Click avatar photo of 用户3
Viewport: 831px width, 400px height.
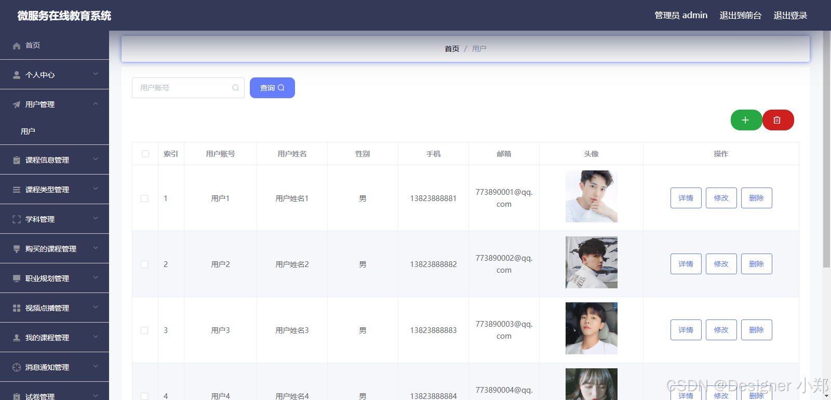point(592,328)
